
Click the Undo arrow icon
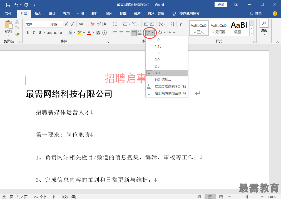(x=16, y=5)
